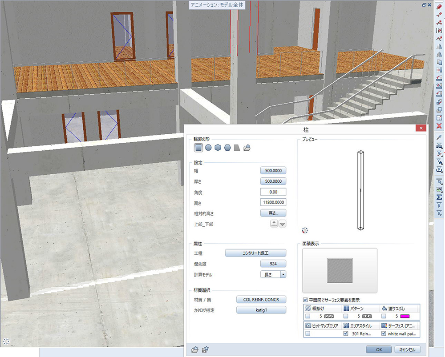Open the 計算モデル dropdown arrow
The height and width of the screenshot is (357, 445).
pyautogui.click(x=283, y=274)
